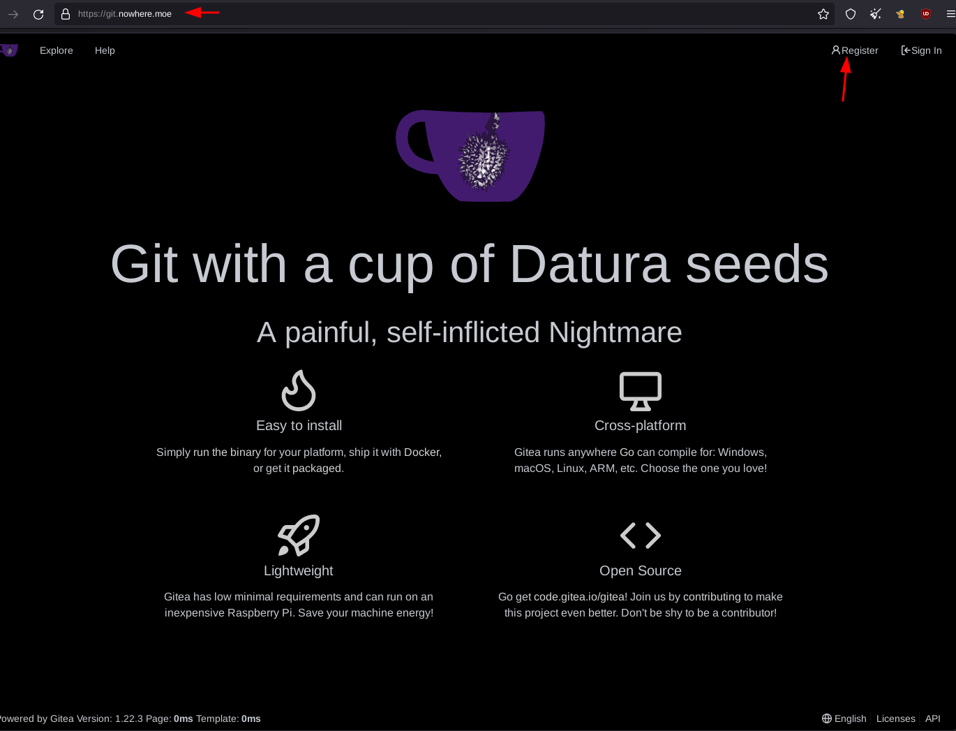Bookmark this page with the star icon
The image size is (956, 731).
(x=823, y=14)
